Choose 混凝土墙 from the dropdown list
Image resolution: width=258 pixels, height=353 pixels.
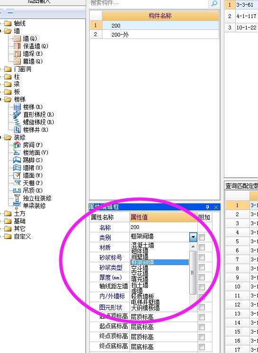coord(142,245)
